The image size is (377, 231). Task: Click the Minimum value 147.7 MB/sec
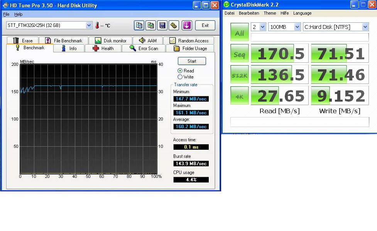(x=191, y=99)
